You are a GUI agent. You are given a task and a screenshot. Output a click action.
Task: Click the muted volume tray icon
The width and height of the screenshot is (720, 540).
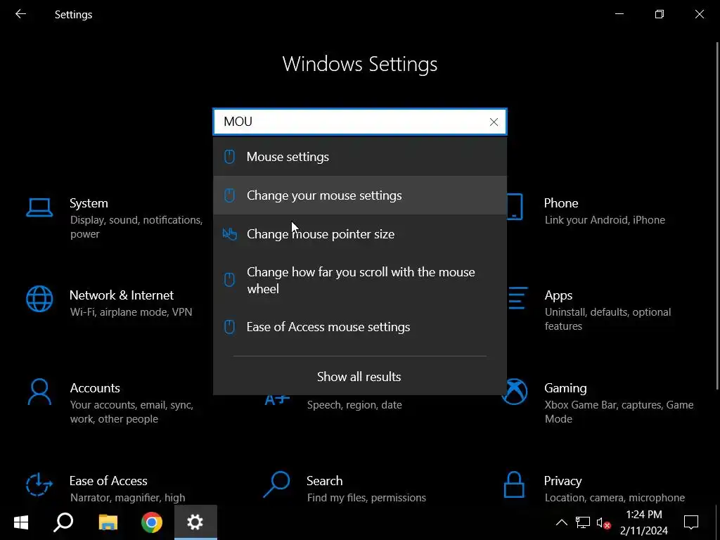coord(603,522)
